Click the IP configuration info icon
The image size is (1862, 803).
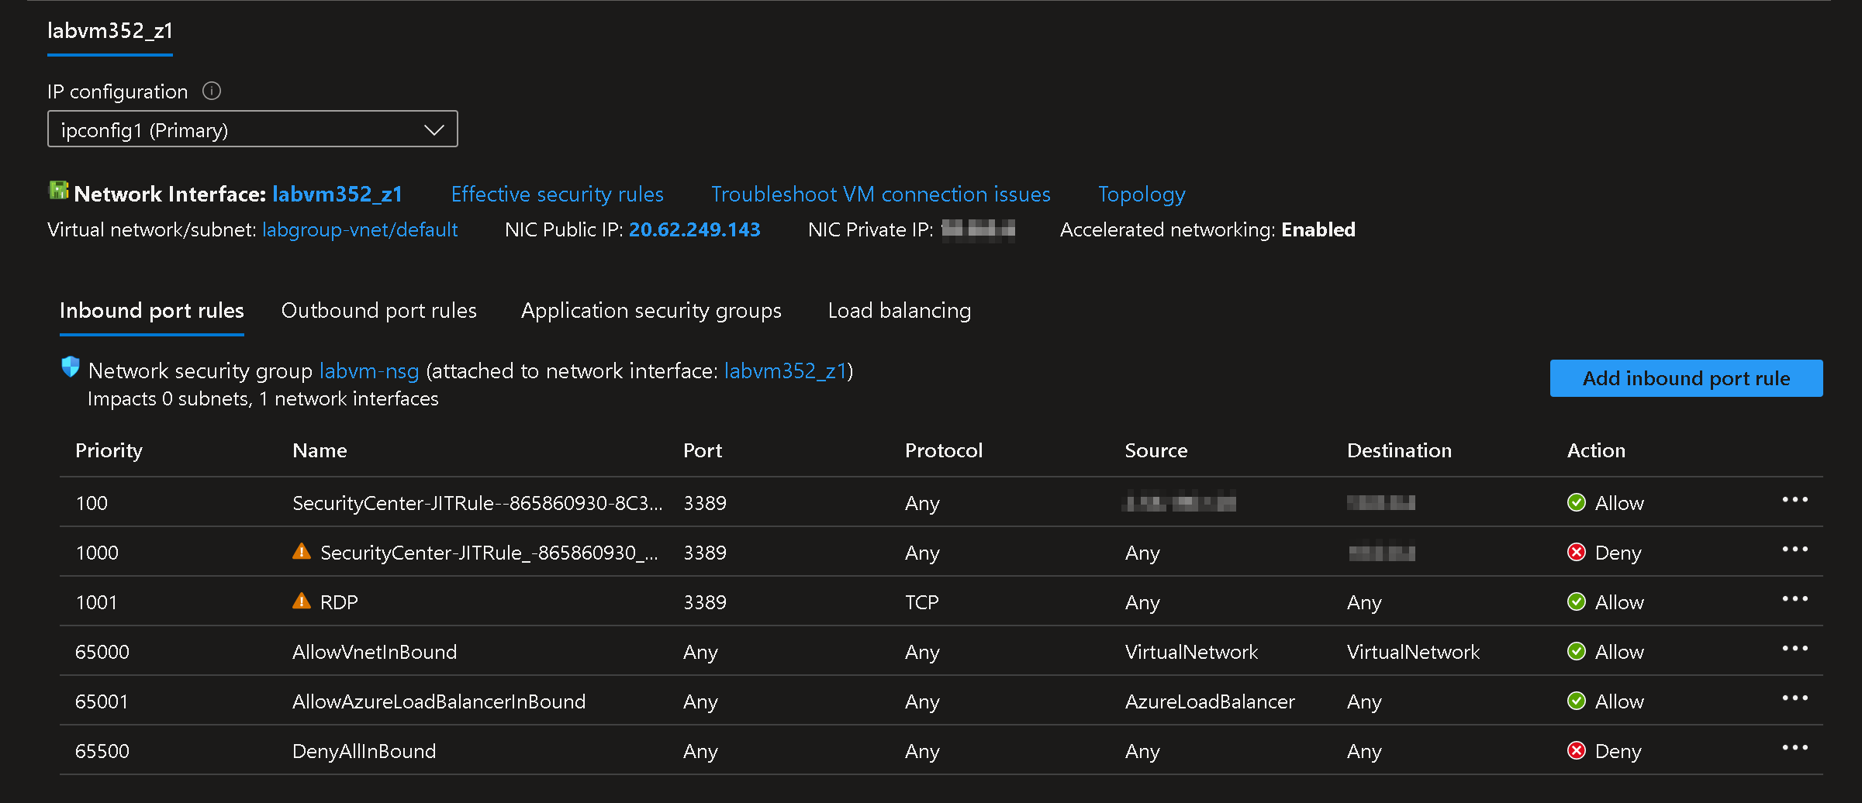(212, 91)
